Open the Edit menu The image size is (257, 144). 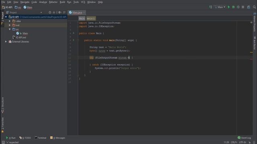9,2
